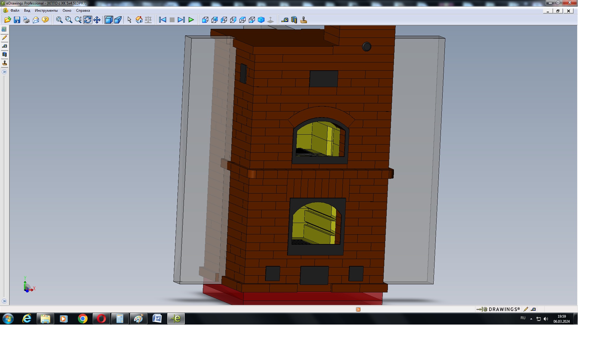Expand the bottom left sidebar chevron

pyautogui.click(x=4, y=301)
